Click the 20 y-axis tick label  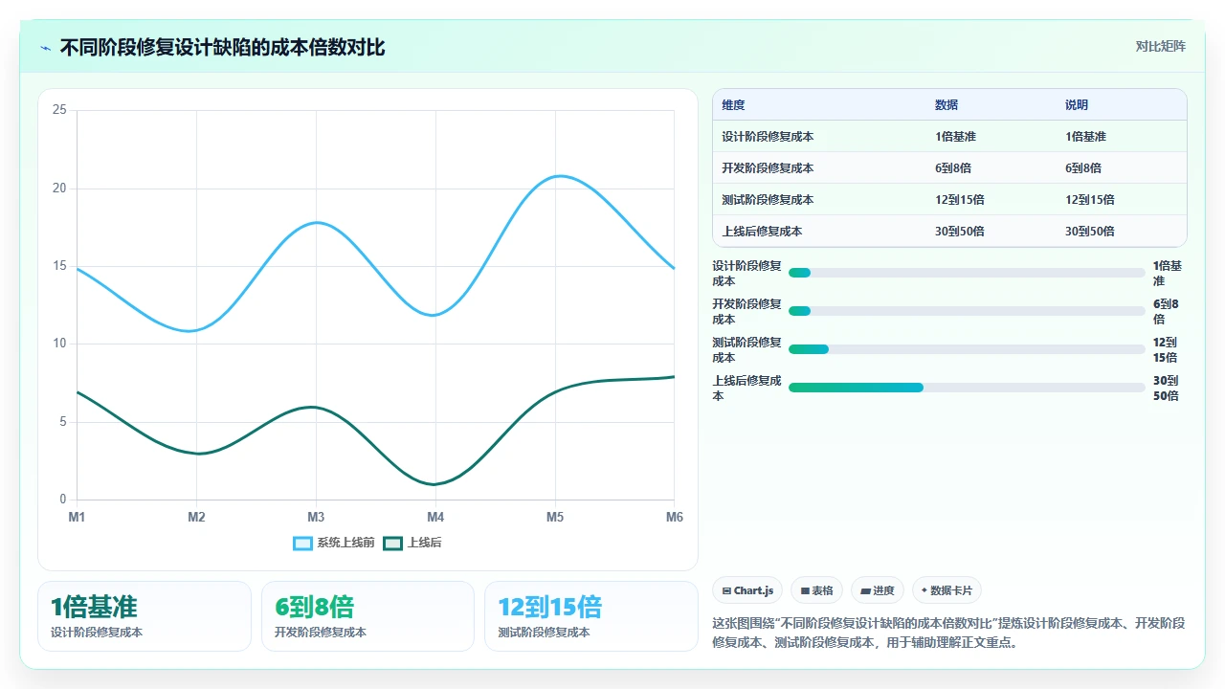point(59,189)
